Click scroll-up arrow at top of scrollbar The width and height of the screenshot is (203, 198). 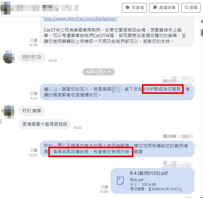tap(202, 21)
